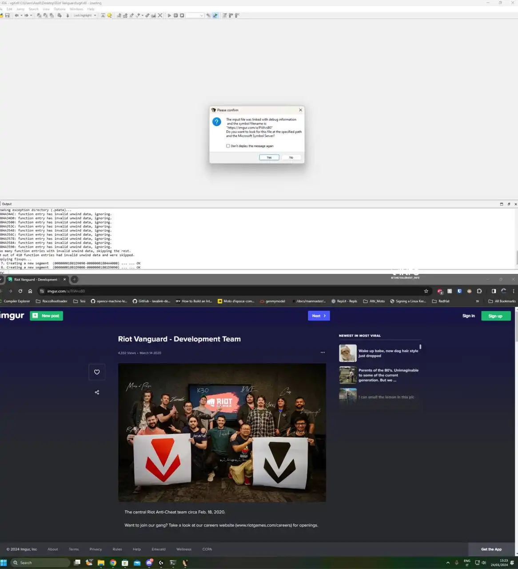Show hidden system tray icons
Viewport: 518px width, 569px height.
point(448,563)
